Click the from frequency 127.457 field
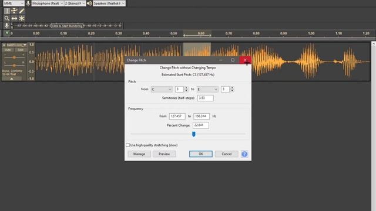The height and width of the screenshot is (211, 376). 177,116
